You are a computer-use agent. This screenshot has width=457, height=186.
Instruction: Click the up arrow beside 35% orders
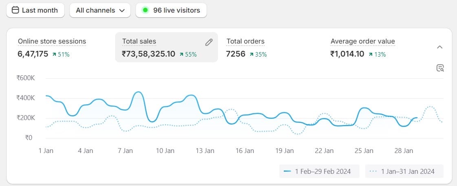(252, 54)
